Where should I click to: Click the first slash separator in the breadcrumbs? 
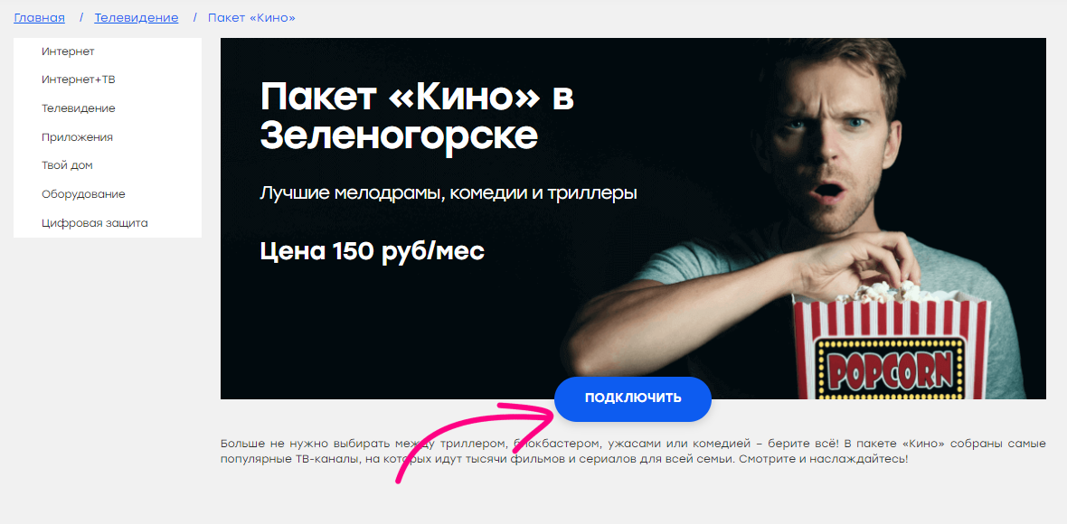click(x=81, y=18)
